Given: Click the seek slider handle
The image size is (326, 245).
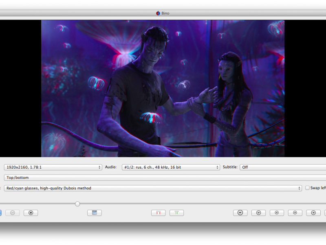Looking at the screenshot, I should point(77,204).
